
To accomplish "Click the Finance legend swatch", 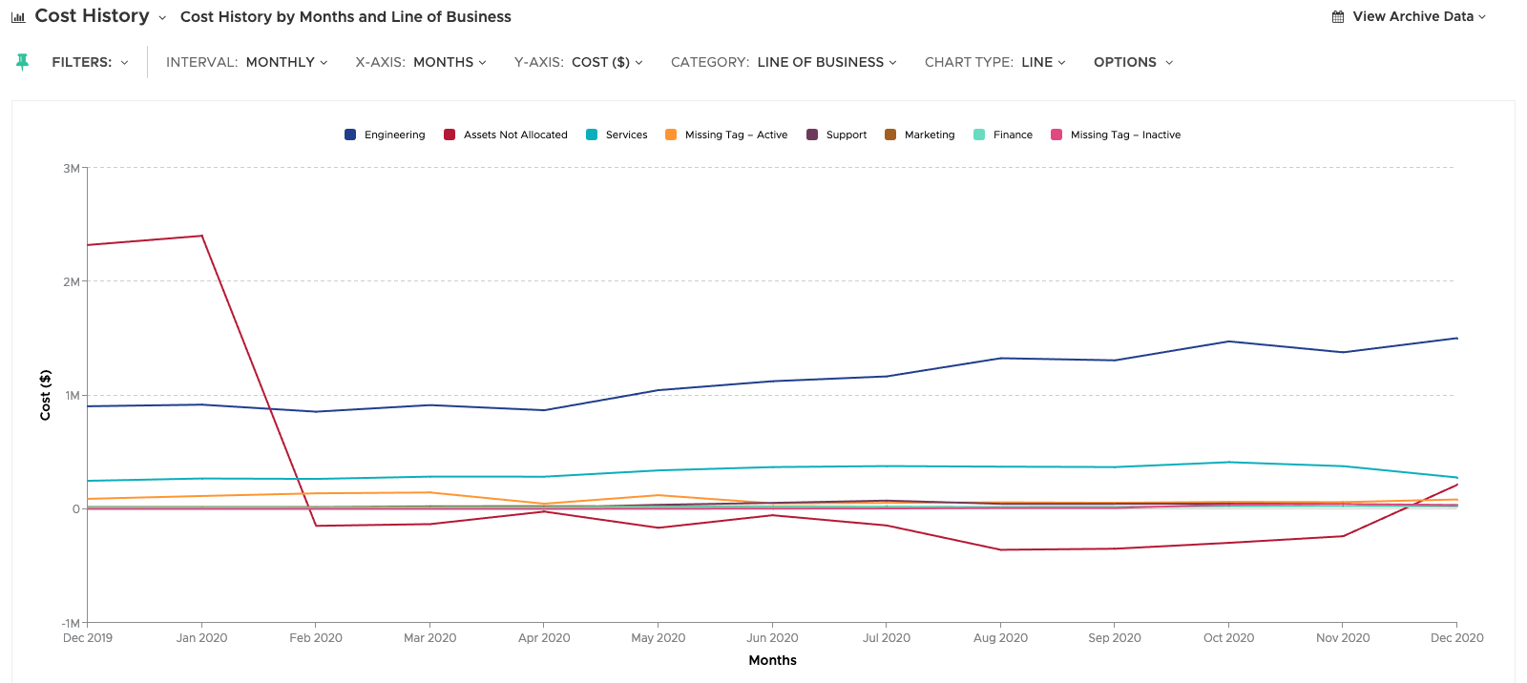I will [x=979, y=135].
